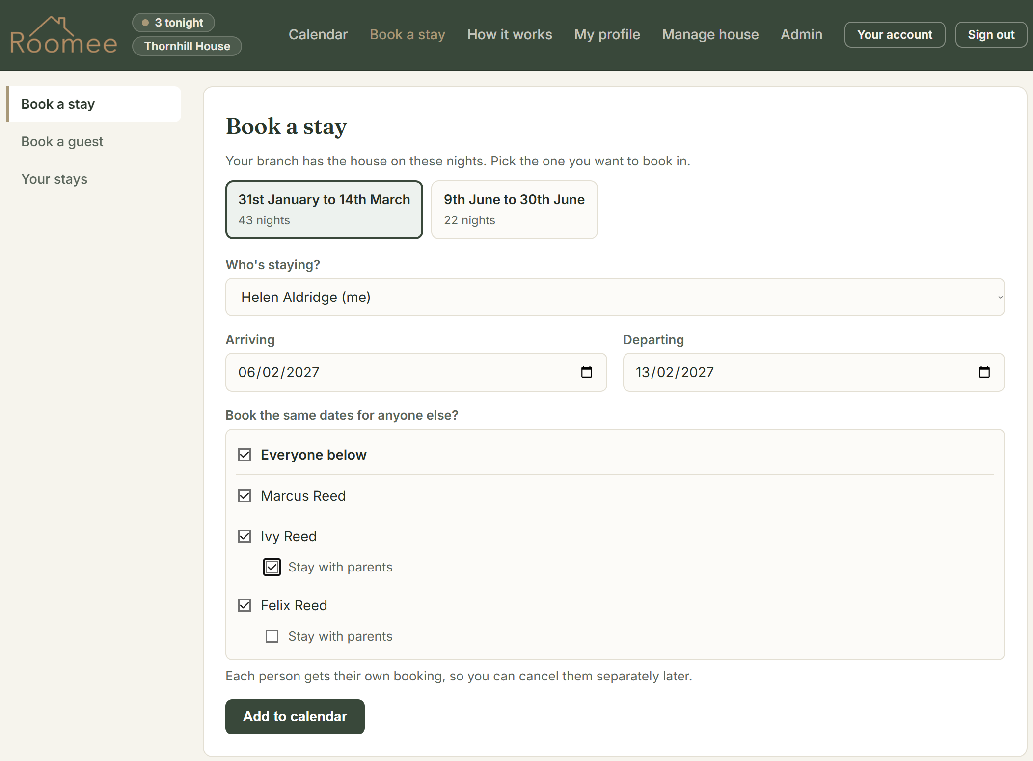
Task: Click the Roomee logo
Action: click(x=64, y=35)
